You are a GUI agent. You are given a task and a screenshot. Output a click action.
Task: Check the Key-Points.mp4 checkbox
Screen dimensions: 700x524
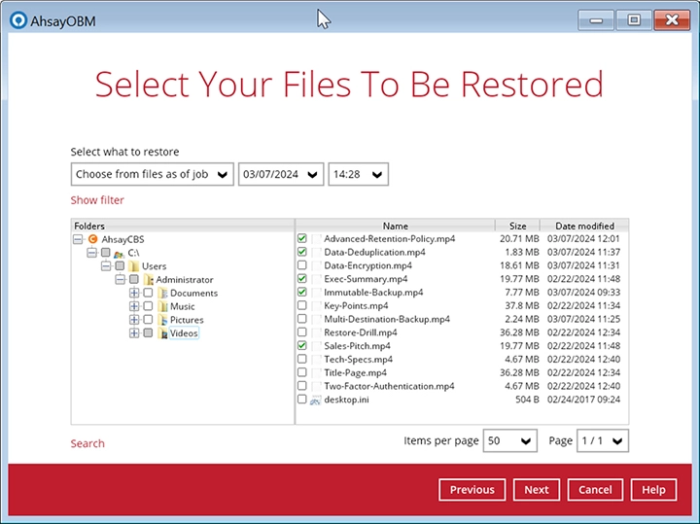click(x=302, y=305)
